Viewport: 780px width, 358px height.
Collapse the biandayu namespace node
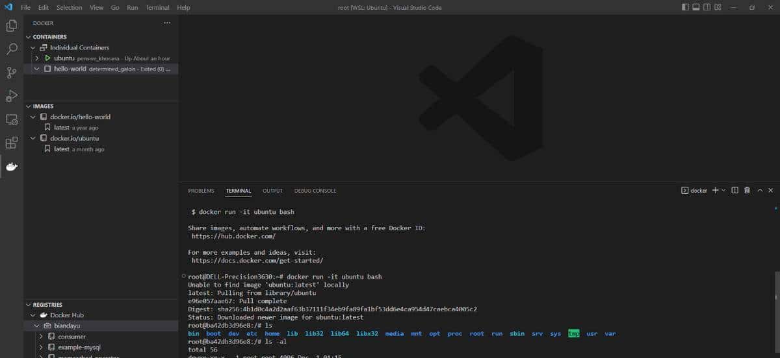pos(37,326)
